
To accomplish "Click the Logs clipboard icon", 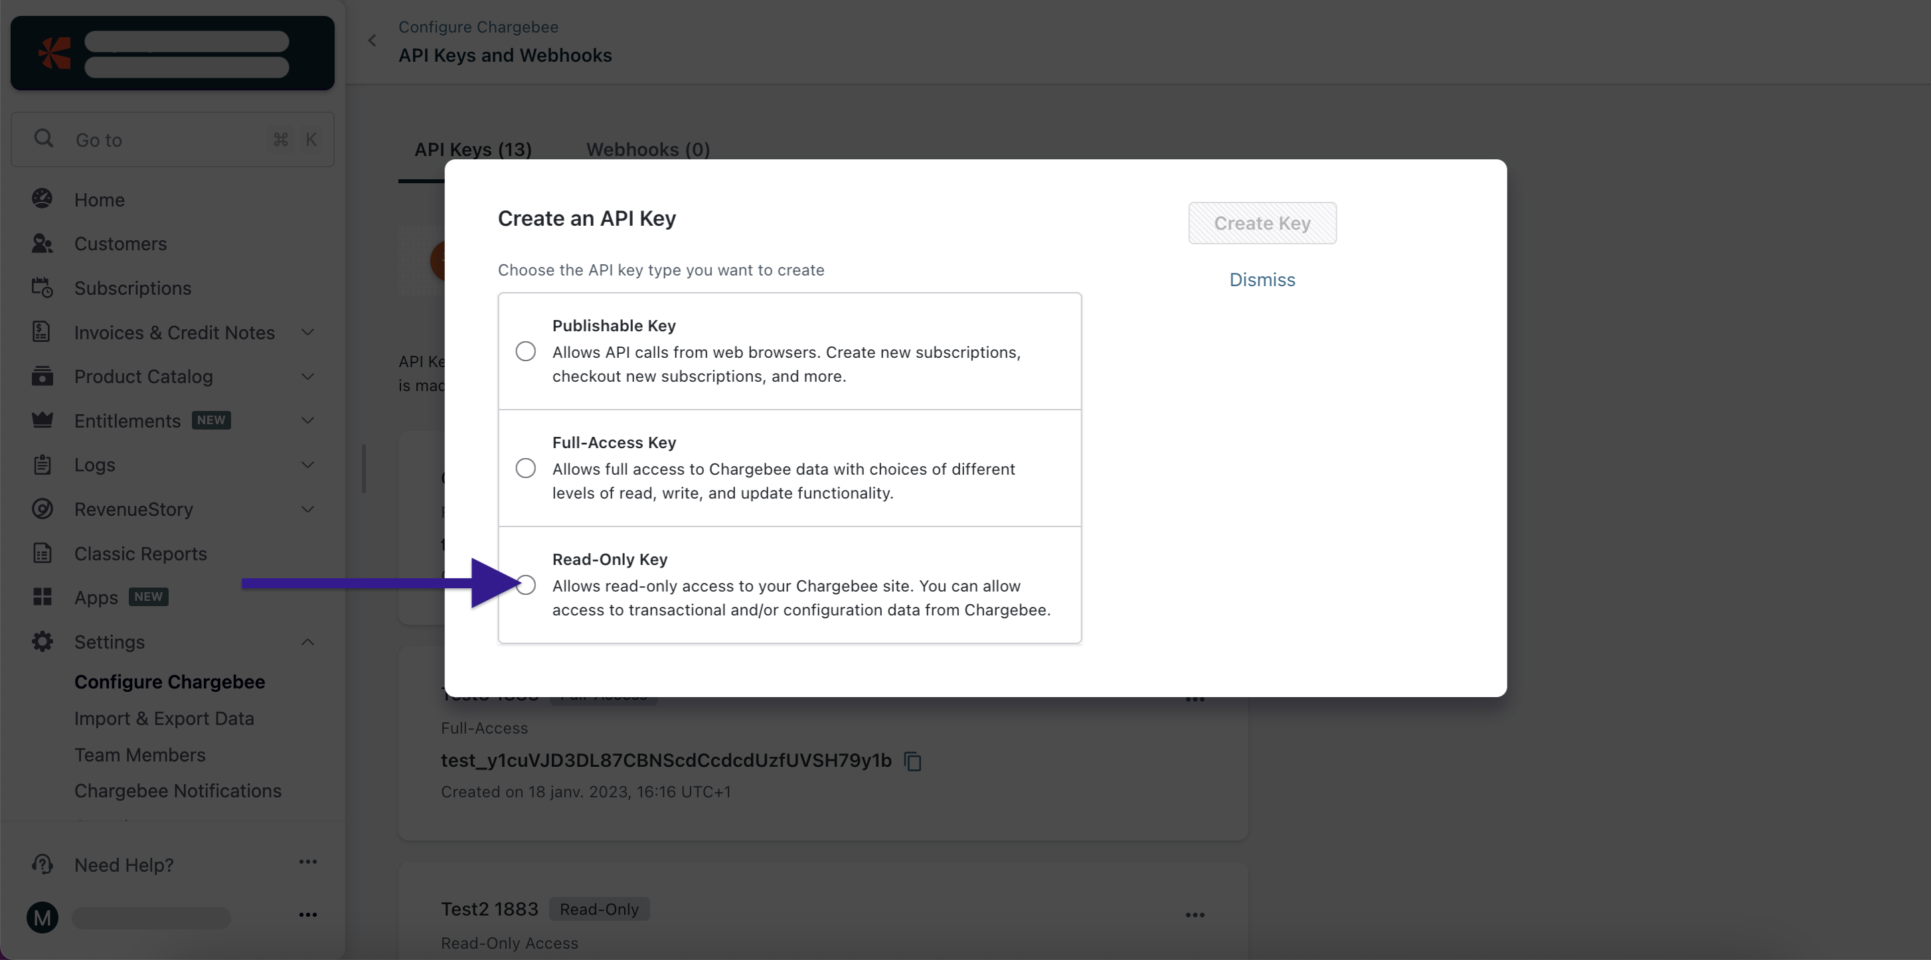I will [42, 464].
